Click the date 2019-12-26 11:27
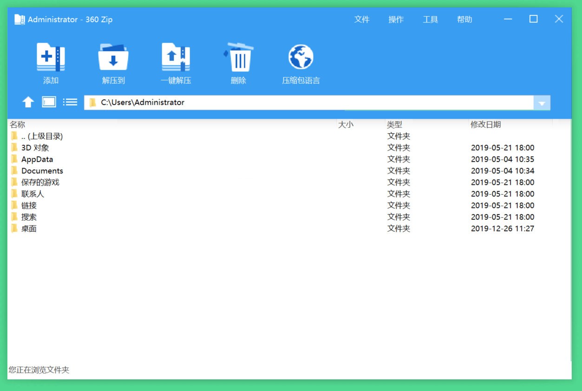The image size is (582, 391). 503,228
